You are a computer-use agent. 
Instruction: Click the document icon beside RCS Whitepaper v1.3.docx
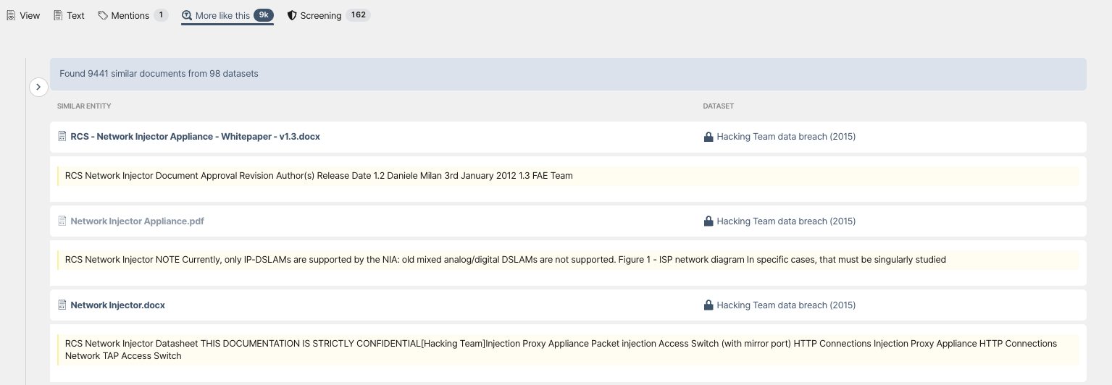tap(62, 136)
